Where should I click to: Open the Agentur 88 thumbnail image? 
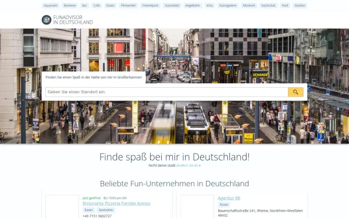(x=197, y=206)
